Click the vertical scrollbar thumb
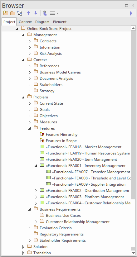 [133, 223]
